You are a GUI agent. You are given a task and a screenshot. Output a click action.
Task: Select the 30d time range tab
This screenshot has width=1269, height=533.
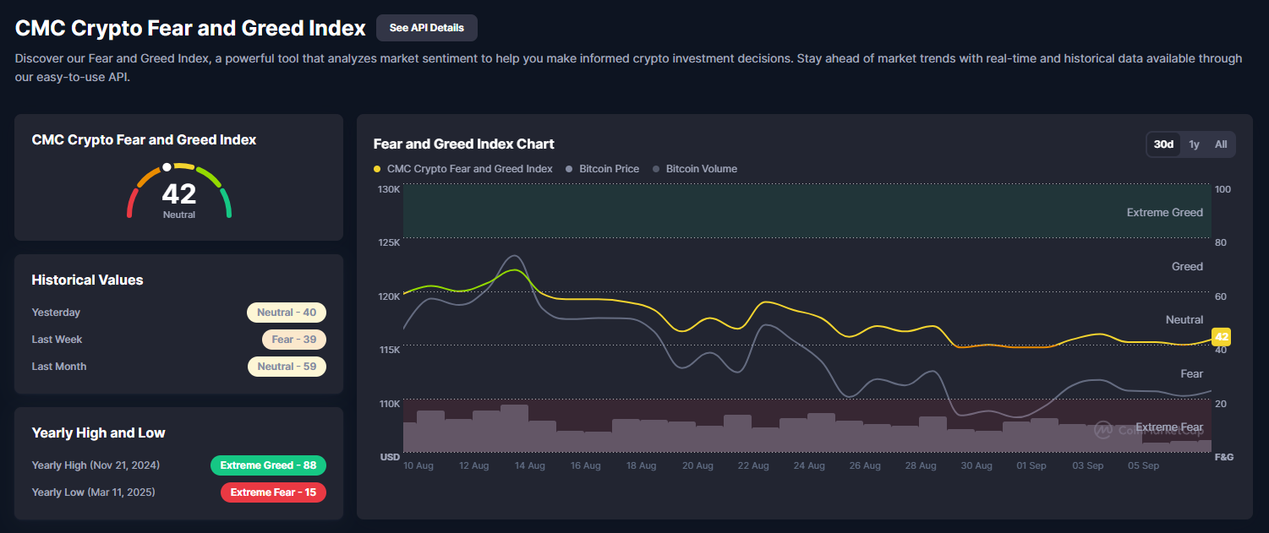point(1163,144)
